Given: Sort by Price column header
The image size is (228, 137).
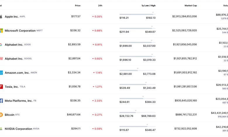Looking at the screenshot, I should click(77, 6).
